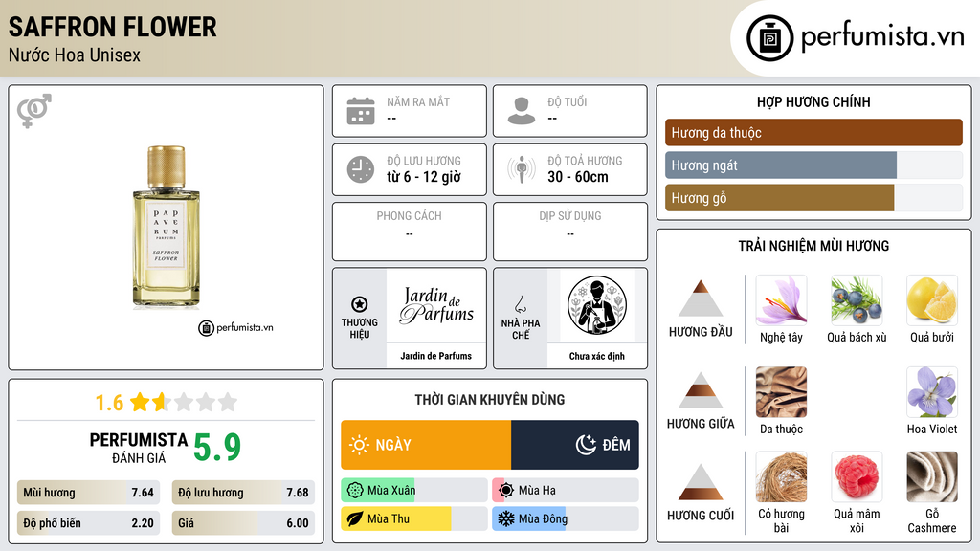The height and width of the screenshot is (551, 980).
Task: Click the flower icon for Mùa Xuân
Action: tap(355, 491)
